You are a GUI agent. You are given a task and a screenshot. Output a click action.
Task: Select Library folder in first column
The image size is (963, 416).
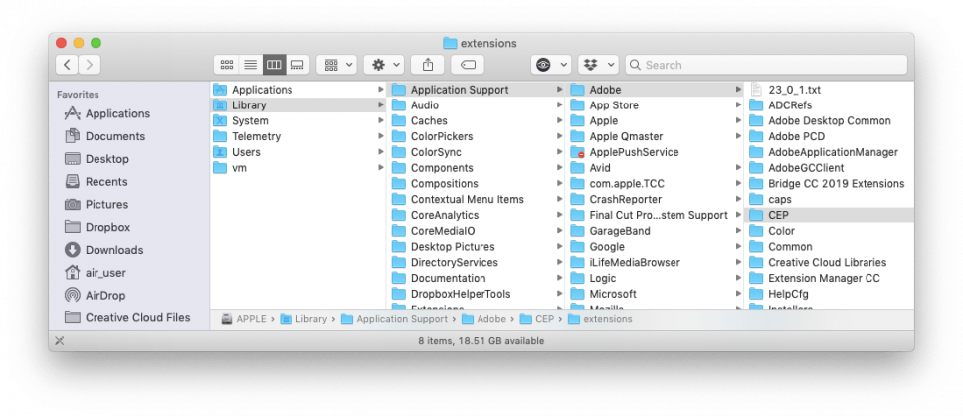point(297,105)
